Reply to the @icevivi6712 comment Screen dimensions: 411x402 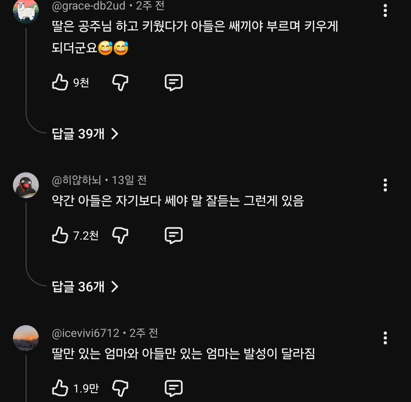pyautogui.click(x=174, y=388)
